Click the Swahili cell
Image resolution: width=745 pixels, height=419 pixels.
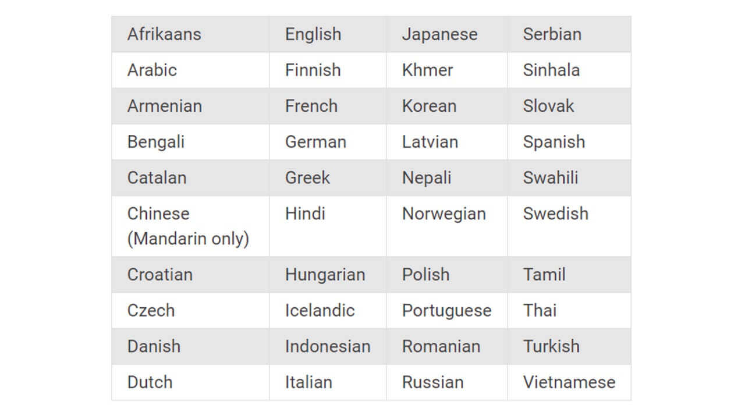point(551,178)
